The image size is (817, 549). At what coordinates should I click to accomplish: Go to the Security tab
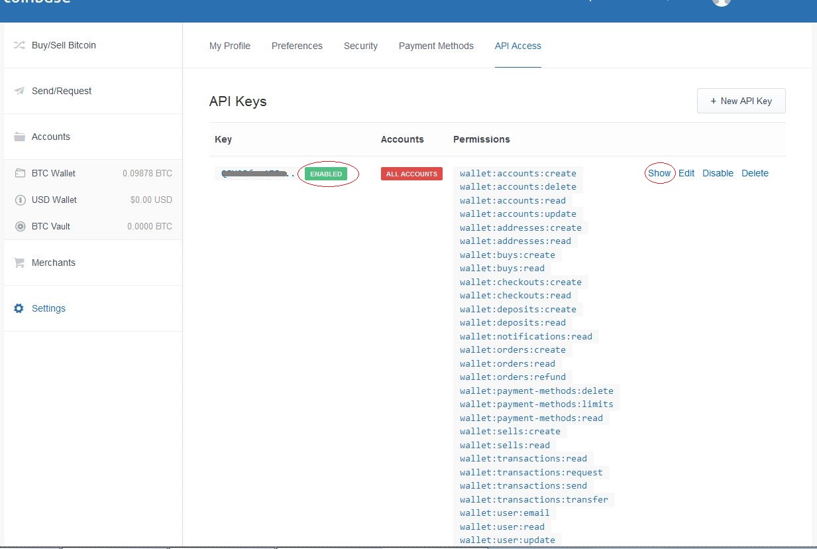click(x=360, y=46)
